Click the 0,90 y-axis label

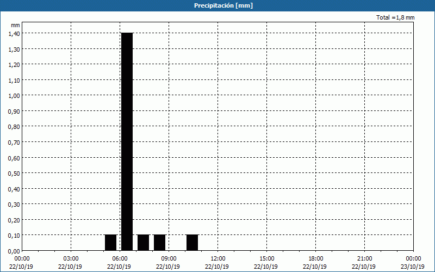point(14,112)
